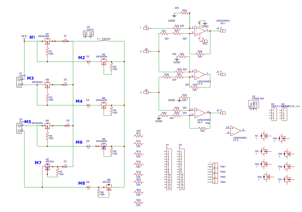Select the U1 Conn1 connector on left
The height and width of the screenshot is (212, 302).
[19, 82]
